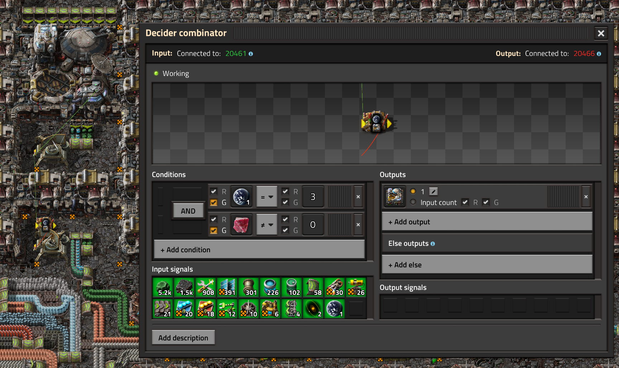Click output network ID 20466
The image size is (619, 368).
tap(584, 53)
